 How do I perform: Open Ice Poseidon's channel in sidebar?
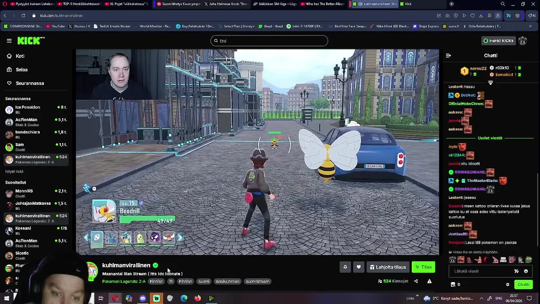click(x=36, y=109)
